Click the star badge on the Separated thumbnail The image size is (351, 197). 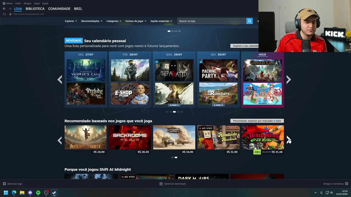[157, 62]
